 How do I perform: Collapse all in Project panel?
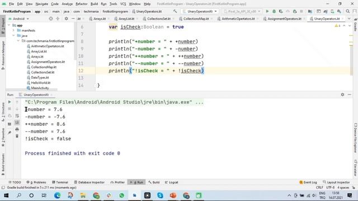pos(58,18)
